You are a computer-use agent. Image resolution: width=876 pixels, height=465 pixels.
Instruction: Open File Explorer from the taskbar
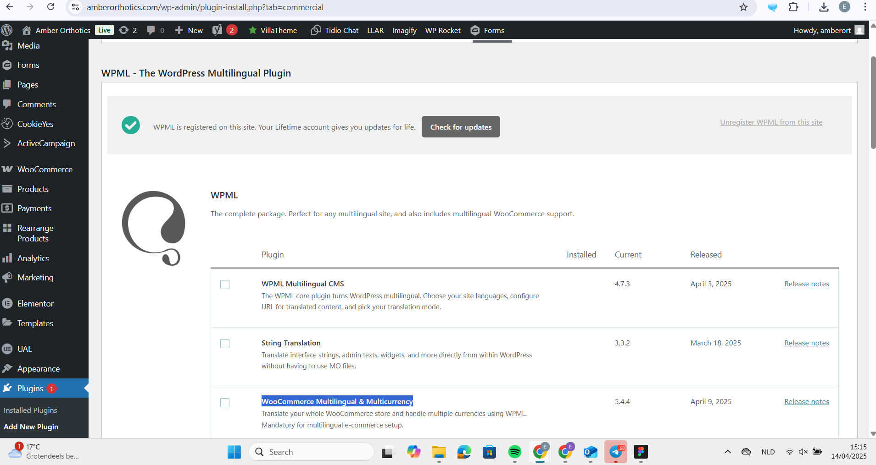tap(439, 452)
